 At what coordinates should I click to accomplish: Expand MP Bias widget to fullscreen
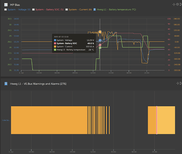click(x=181, y=4)
